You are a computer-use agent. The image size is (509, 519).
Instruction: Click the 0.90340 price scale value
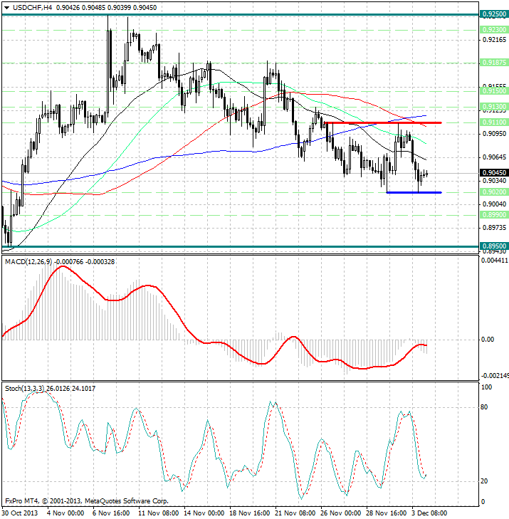click(495, 180)
